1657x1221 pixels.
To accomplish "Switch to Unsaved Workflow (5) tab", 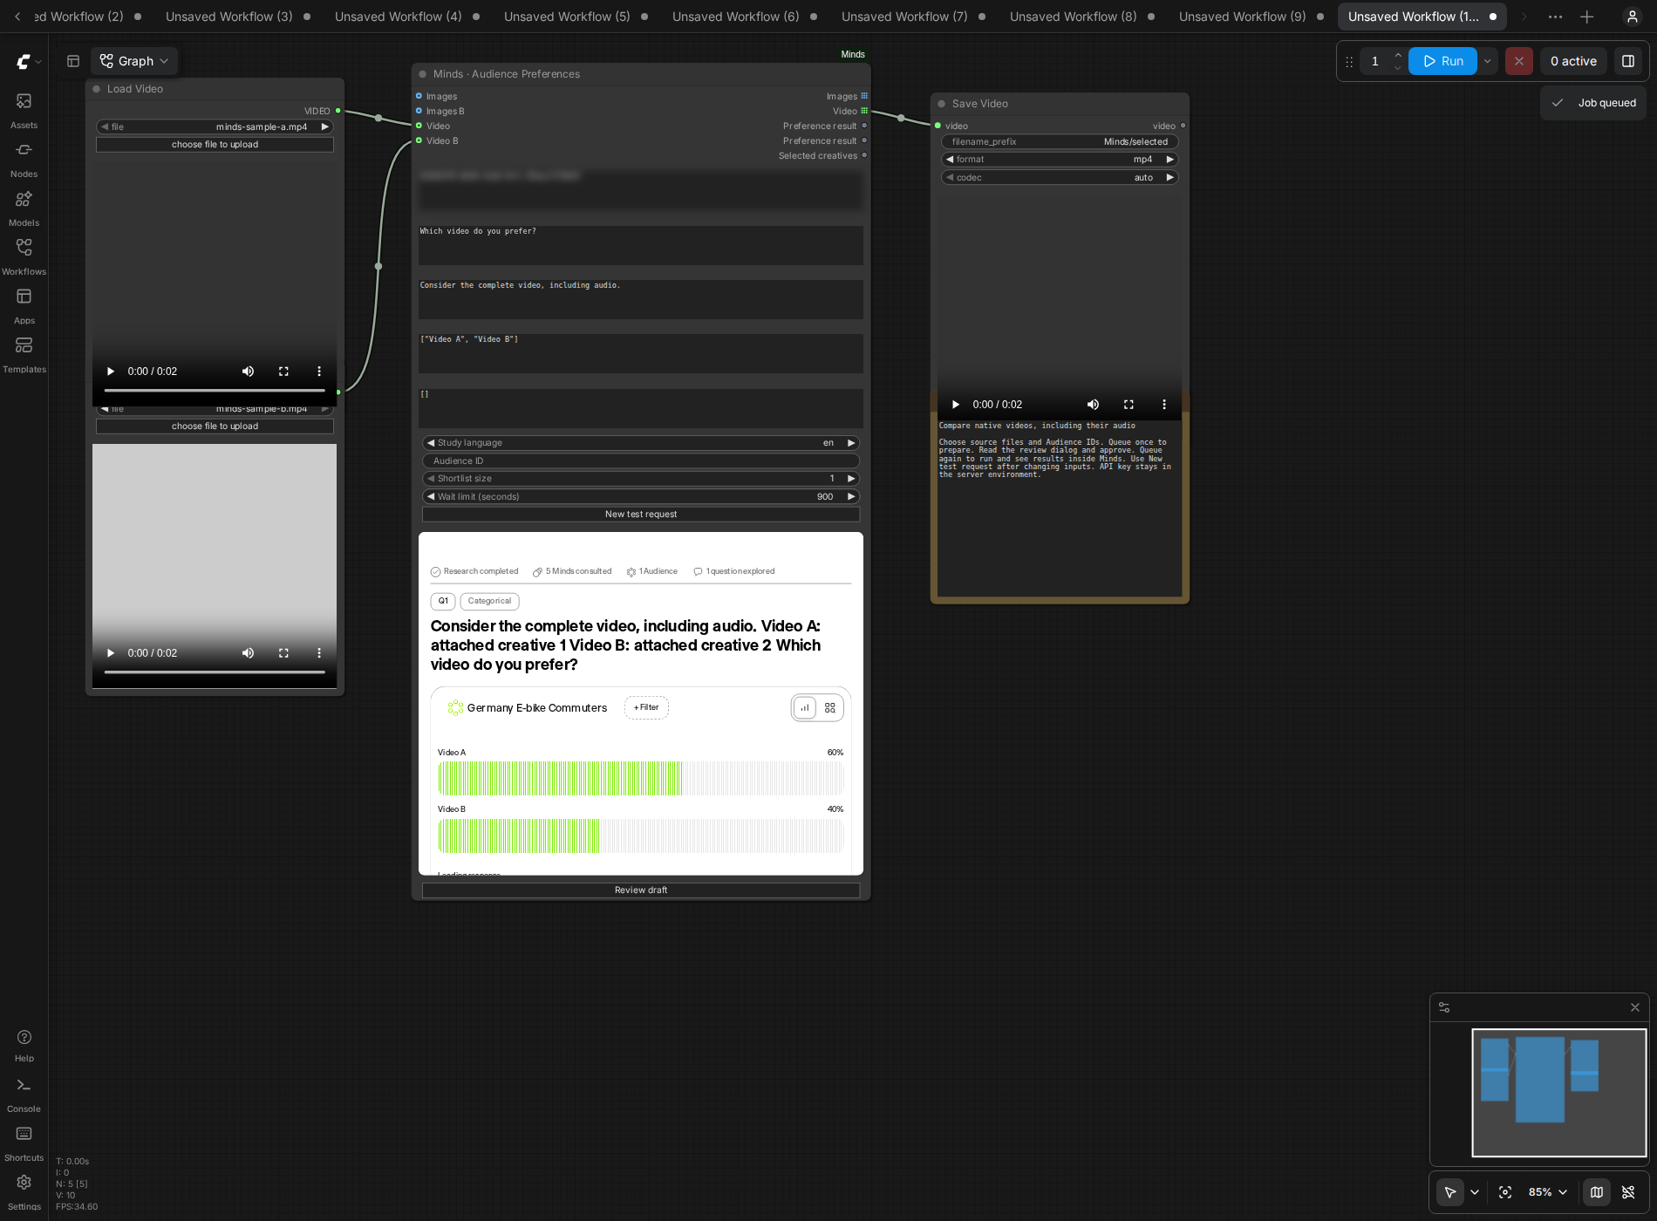I will tap(567, 17).
